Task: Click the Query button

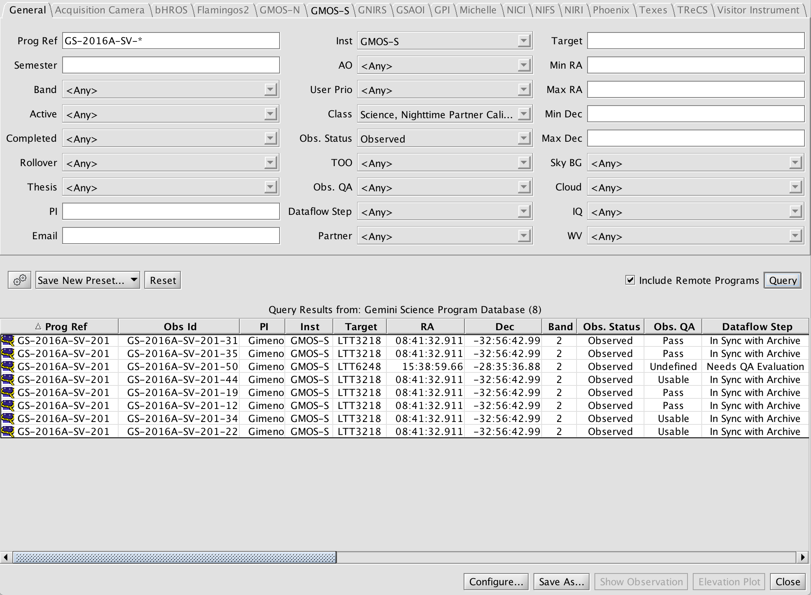Action: point(783,280)
